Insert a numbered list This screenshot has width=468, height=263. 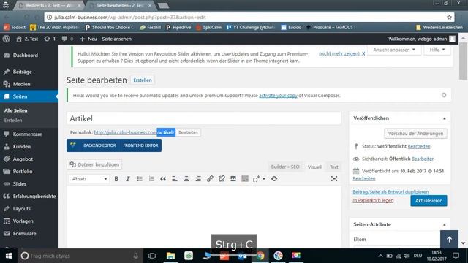(151, 178)
